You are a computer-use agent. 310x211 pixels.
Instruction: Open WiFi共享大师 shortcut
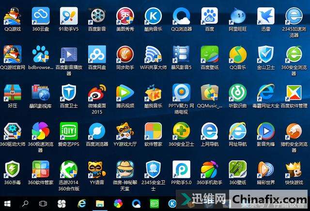(x=153, y=54)
